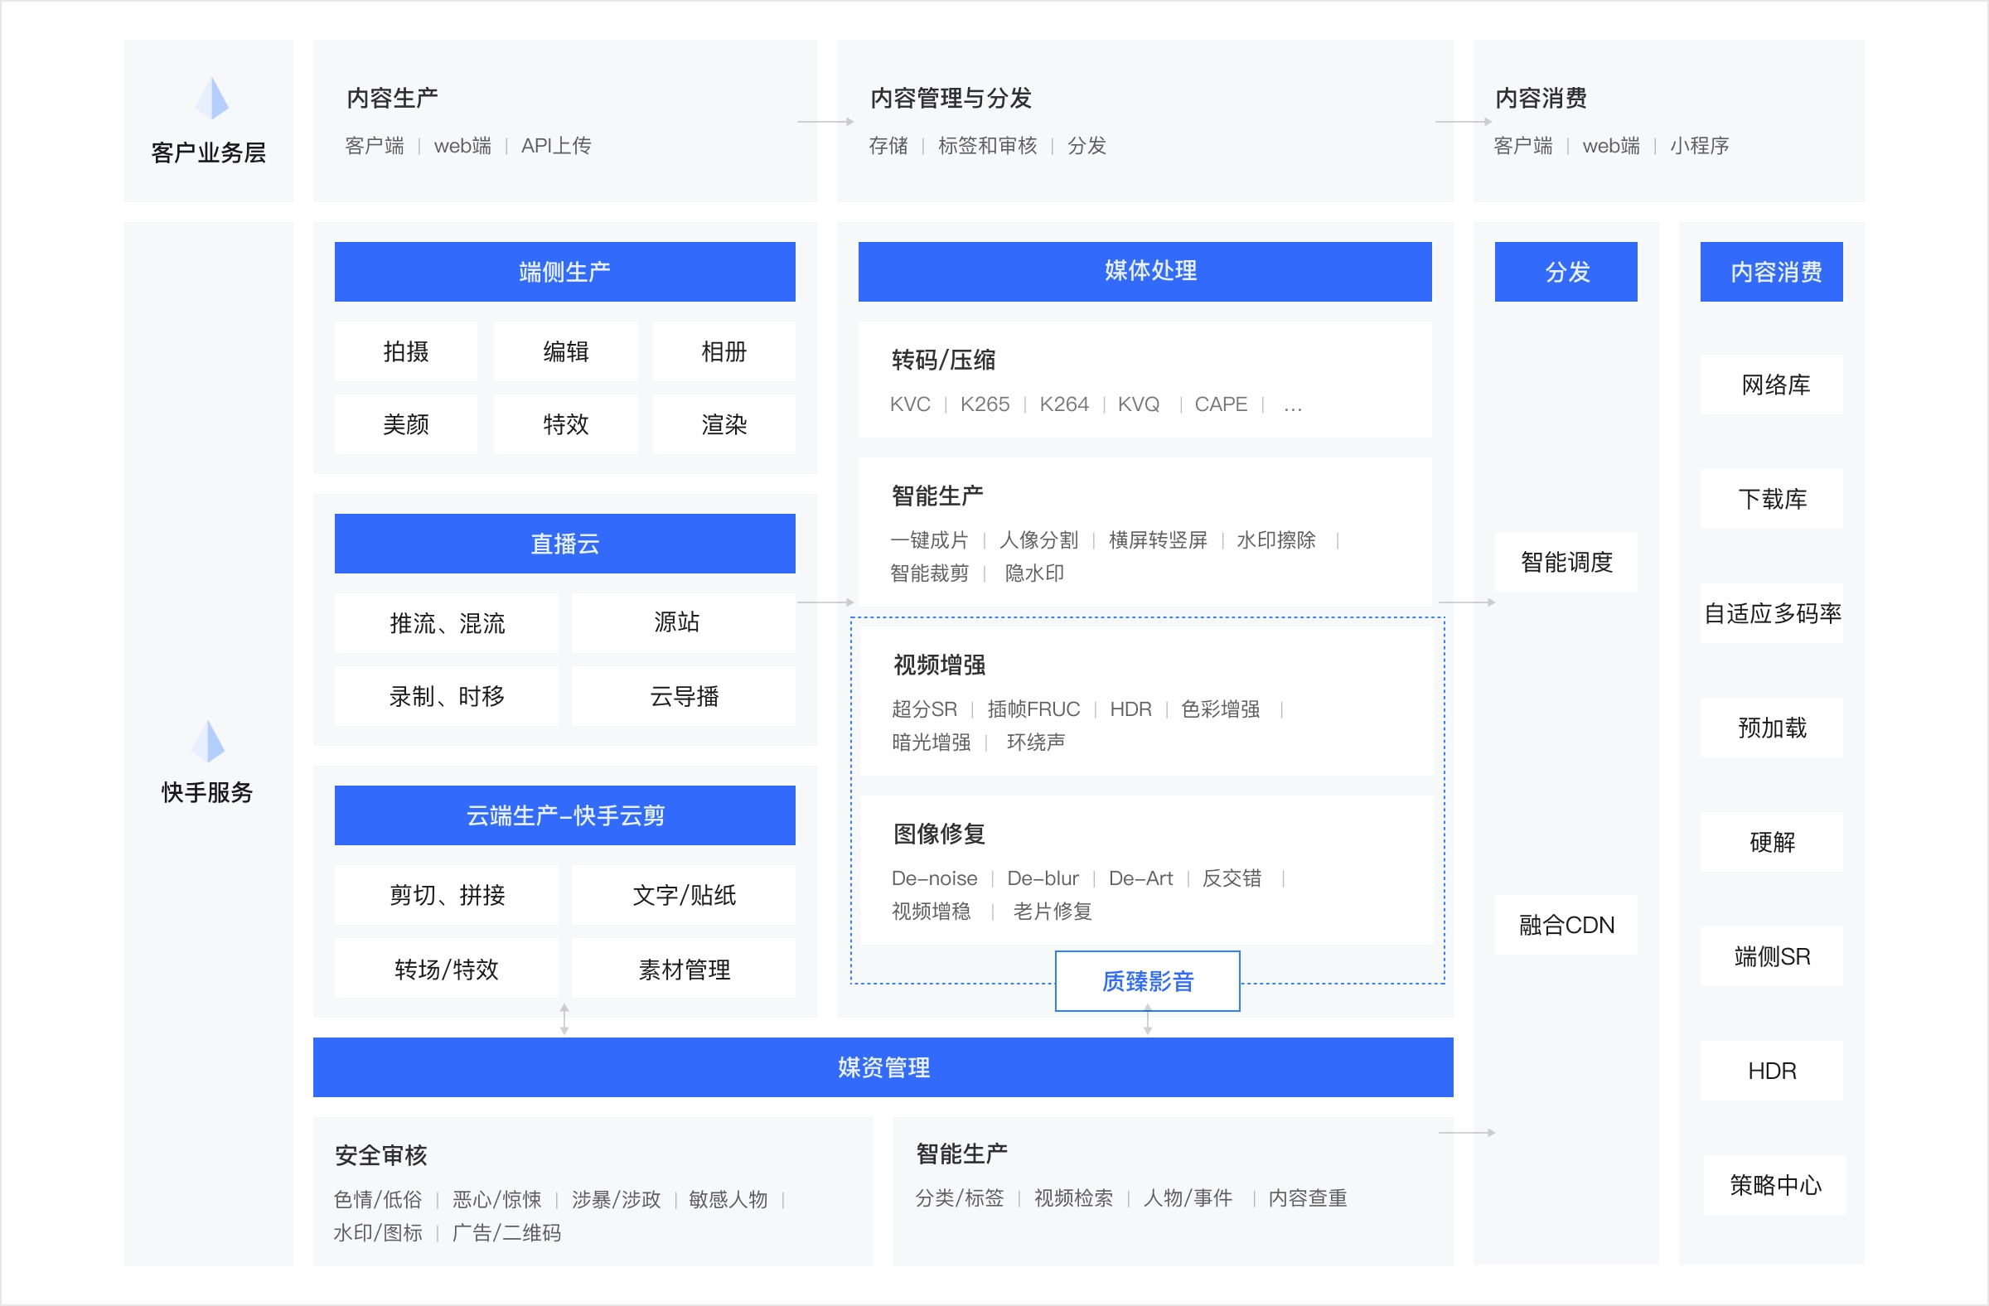Click the 安全审核 heading
The width and height of the screenshot is (1989, 1306).
coord(381,1156)
